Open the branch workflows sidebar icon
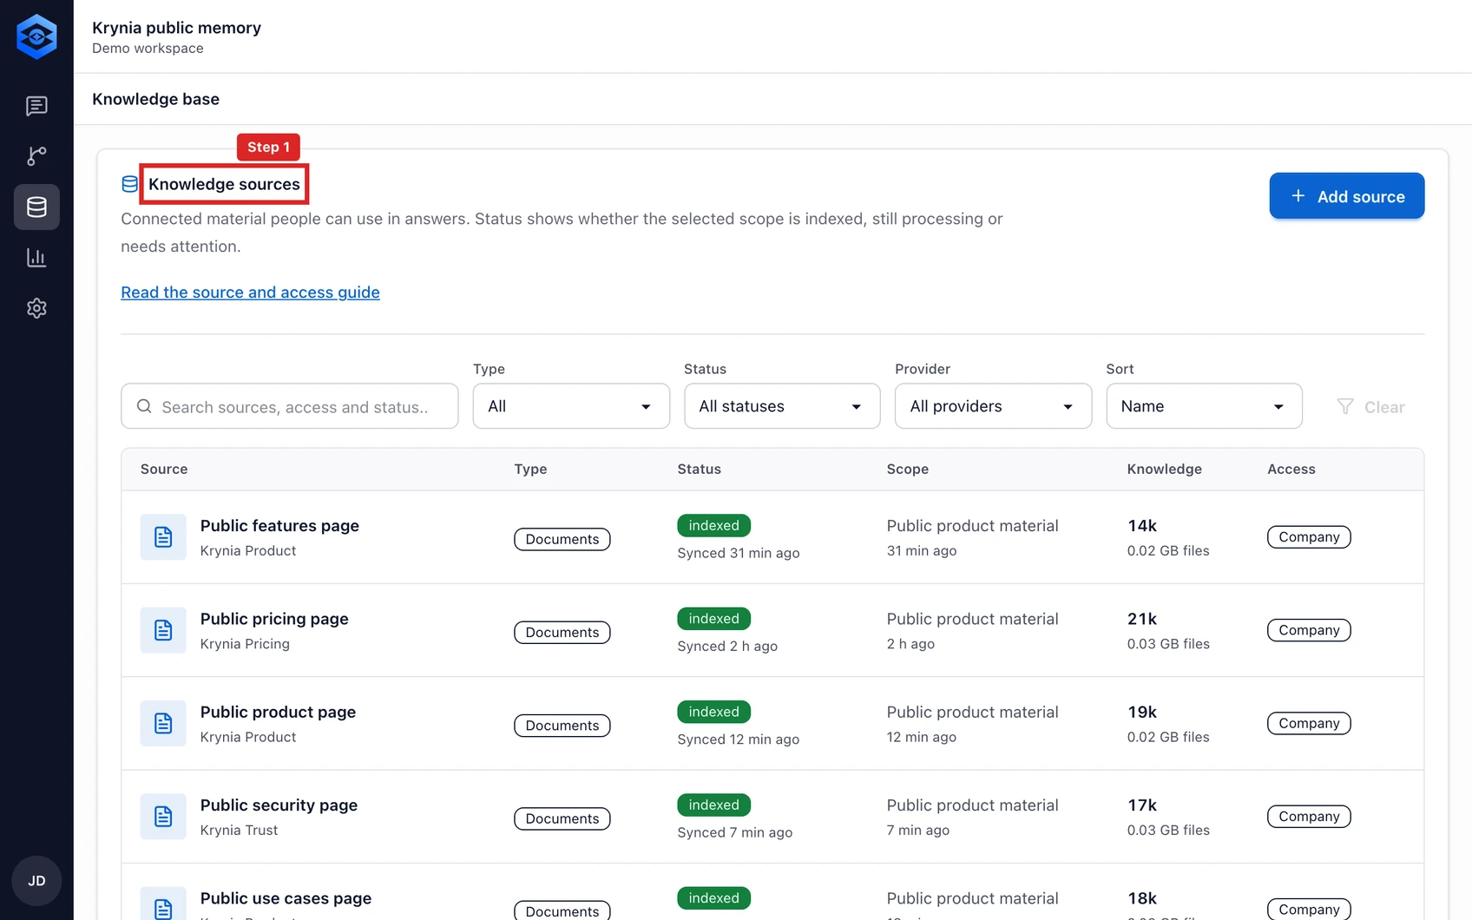 (36, 156)
